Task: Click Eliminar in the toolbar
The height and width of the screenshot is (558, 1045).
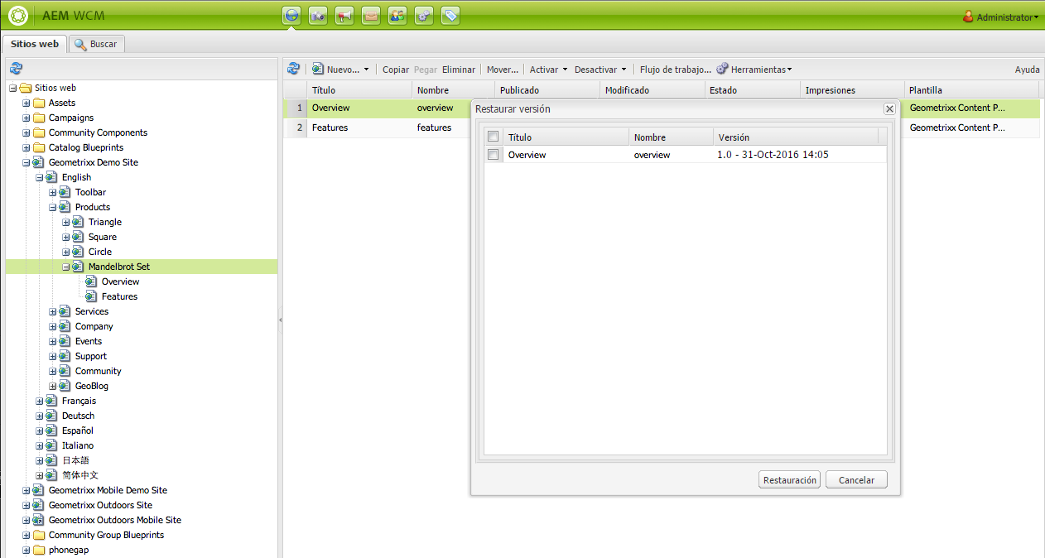Action: (459, 70)
